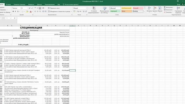Open the Вид ribbon tab

coord(59,5)
